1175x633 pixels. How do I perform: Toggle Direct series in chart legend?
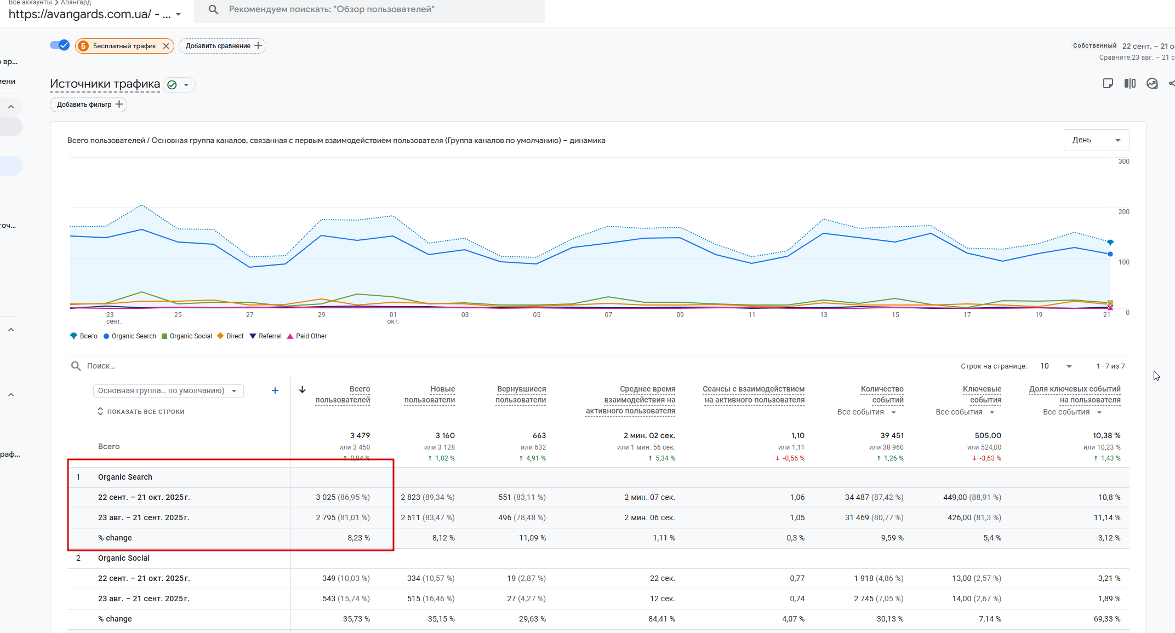tap(231, 336)
